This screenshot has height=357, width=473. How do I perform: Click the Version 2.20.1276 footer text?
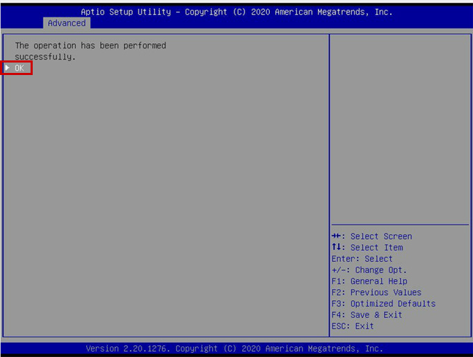(x=234, y=348)
